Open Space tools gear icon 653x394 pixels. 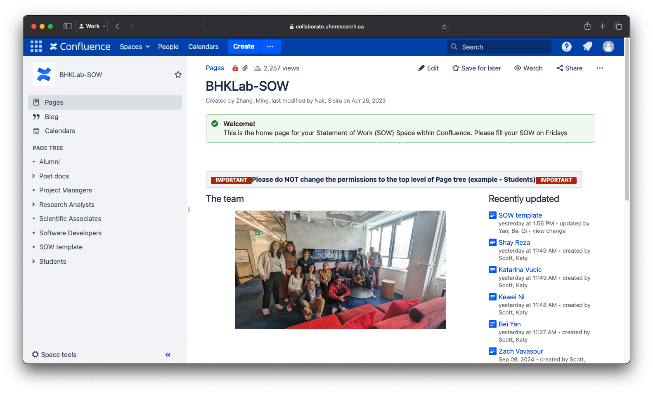pos(35,354)
